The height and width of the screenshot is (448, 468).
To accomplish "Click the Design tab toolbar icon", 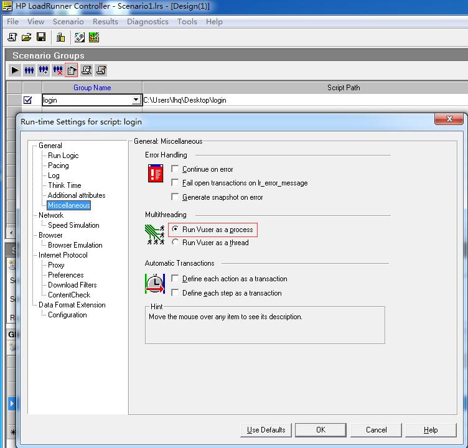I will tap(80, 37).
